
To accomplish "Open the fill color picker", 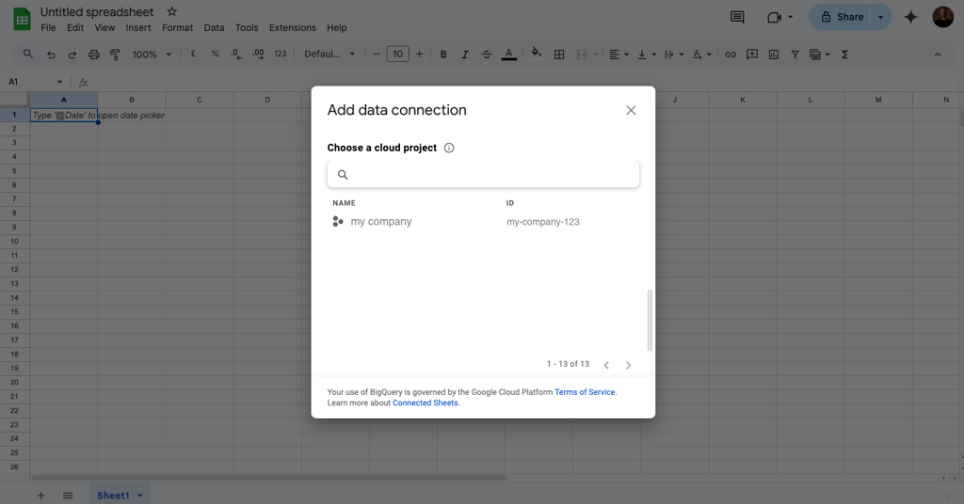I will 536,54.
